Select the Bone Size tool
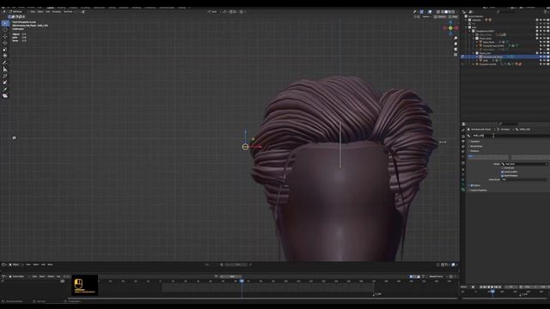The width and height of the screenshot is (550, 309). pos(5,82)
